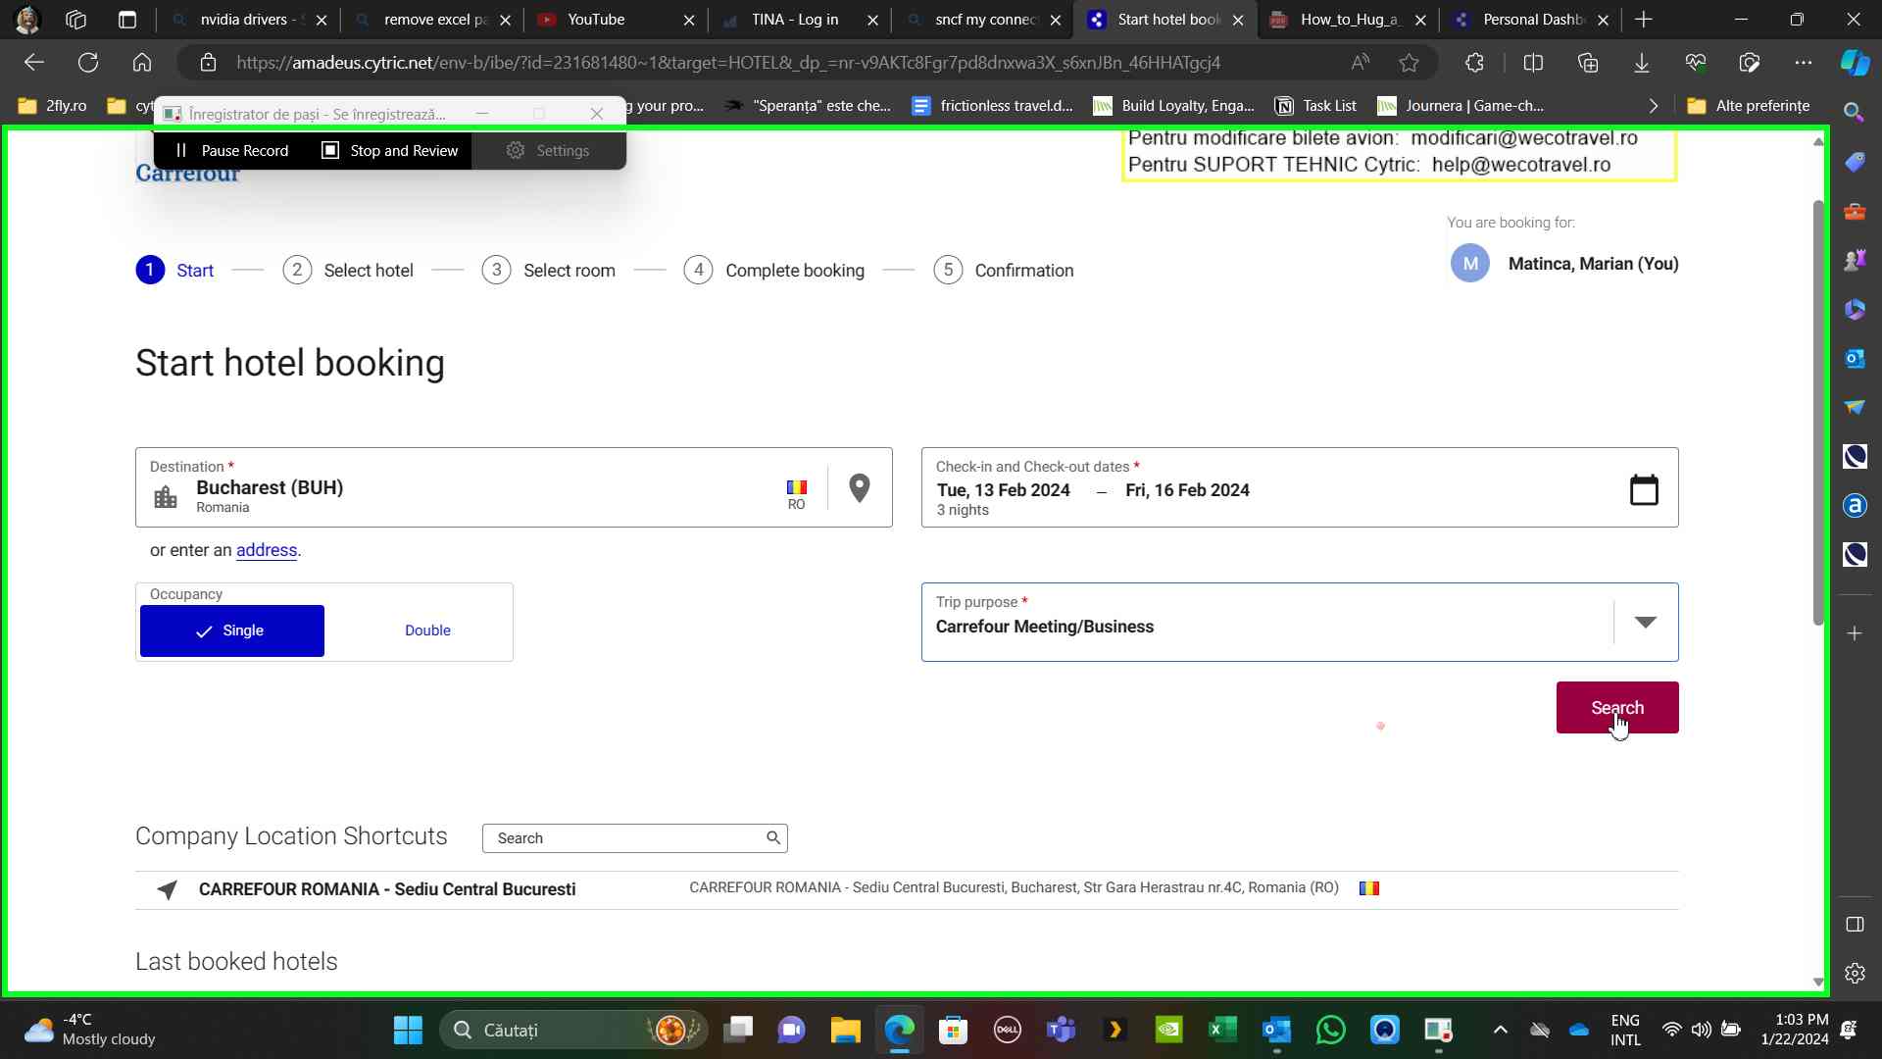Viewport: 1882px width, 1059px height.
Task: Show more favorites bar items chevron
Action: pos(1654,106)
